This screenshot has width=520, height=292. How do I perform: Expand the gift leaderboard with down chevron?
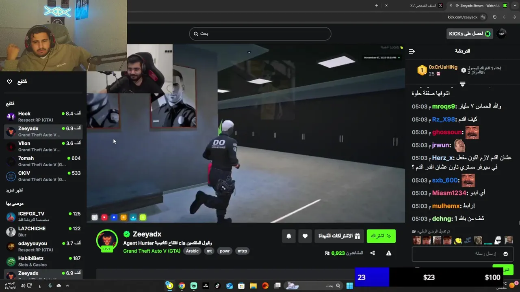coord(462,84)
